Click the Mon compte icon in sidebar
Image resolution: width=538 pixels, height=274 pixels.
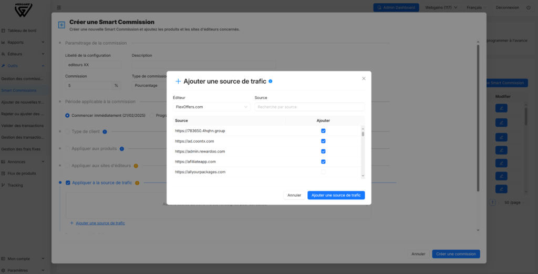pos(3,259)
